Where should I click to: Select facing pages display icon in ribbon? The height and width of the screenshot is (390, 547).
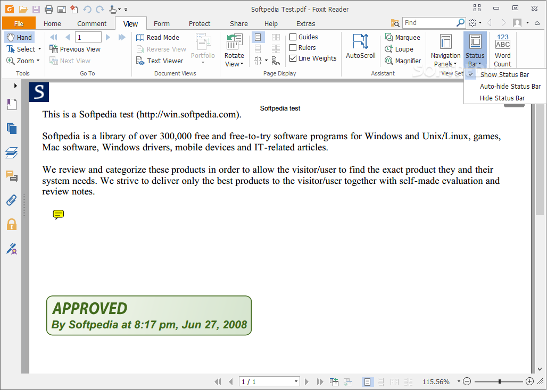276,37
